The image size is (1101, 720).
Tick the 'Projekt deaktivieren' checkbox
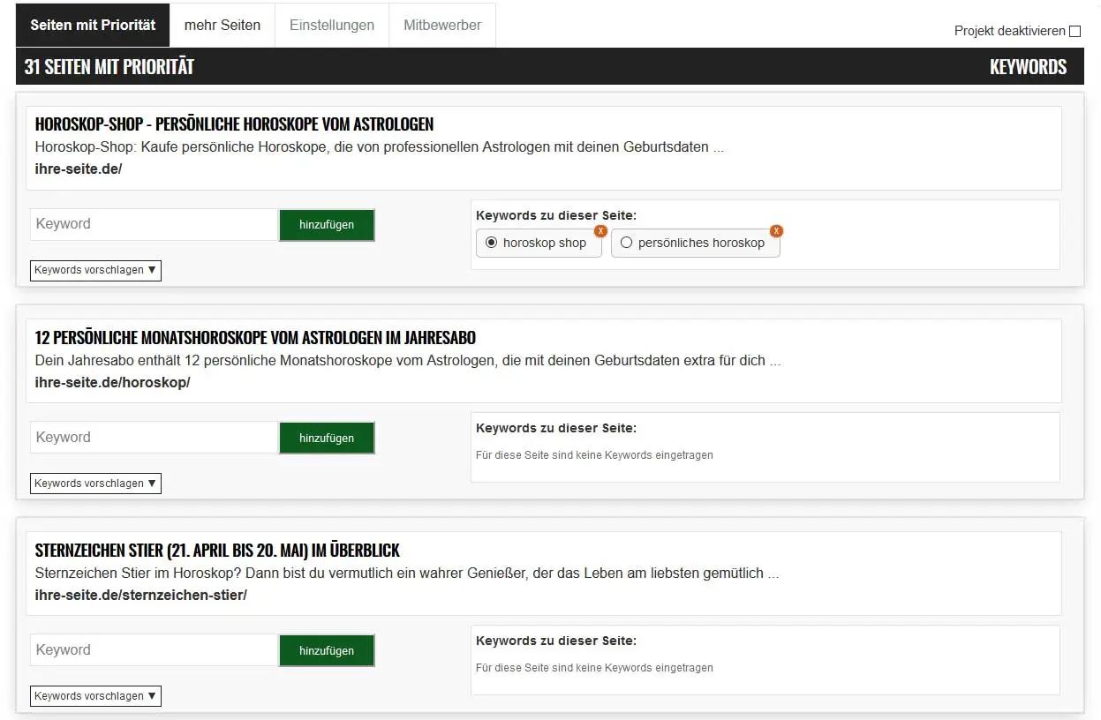tap(1075, 32)
